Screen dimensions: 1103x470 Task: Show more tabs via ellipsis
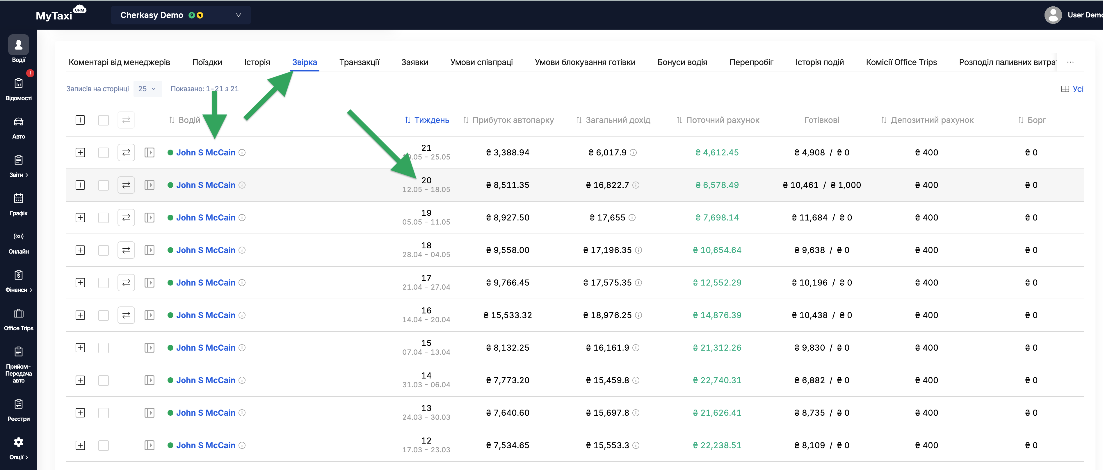1070,62
